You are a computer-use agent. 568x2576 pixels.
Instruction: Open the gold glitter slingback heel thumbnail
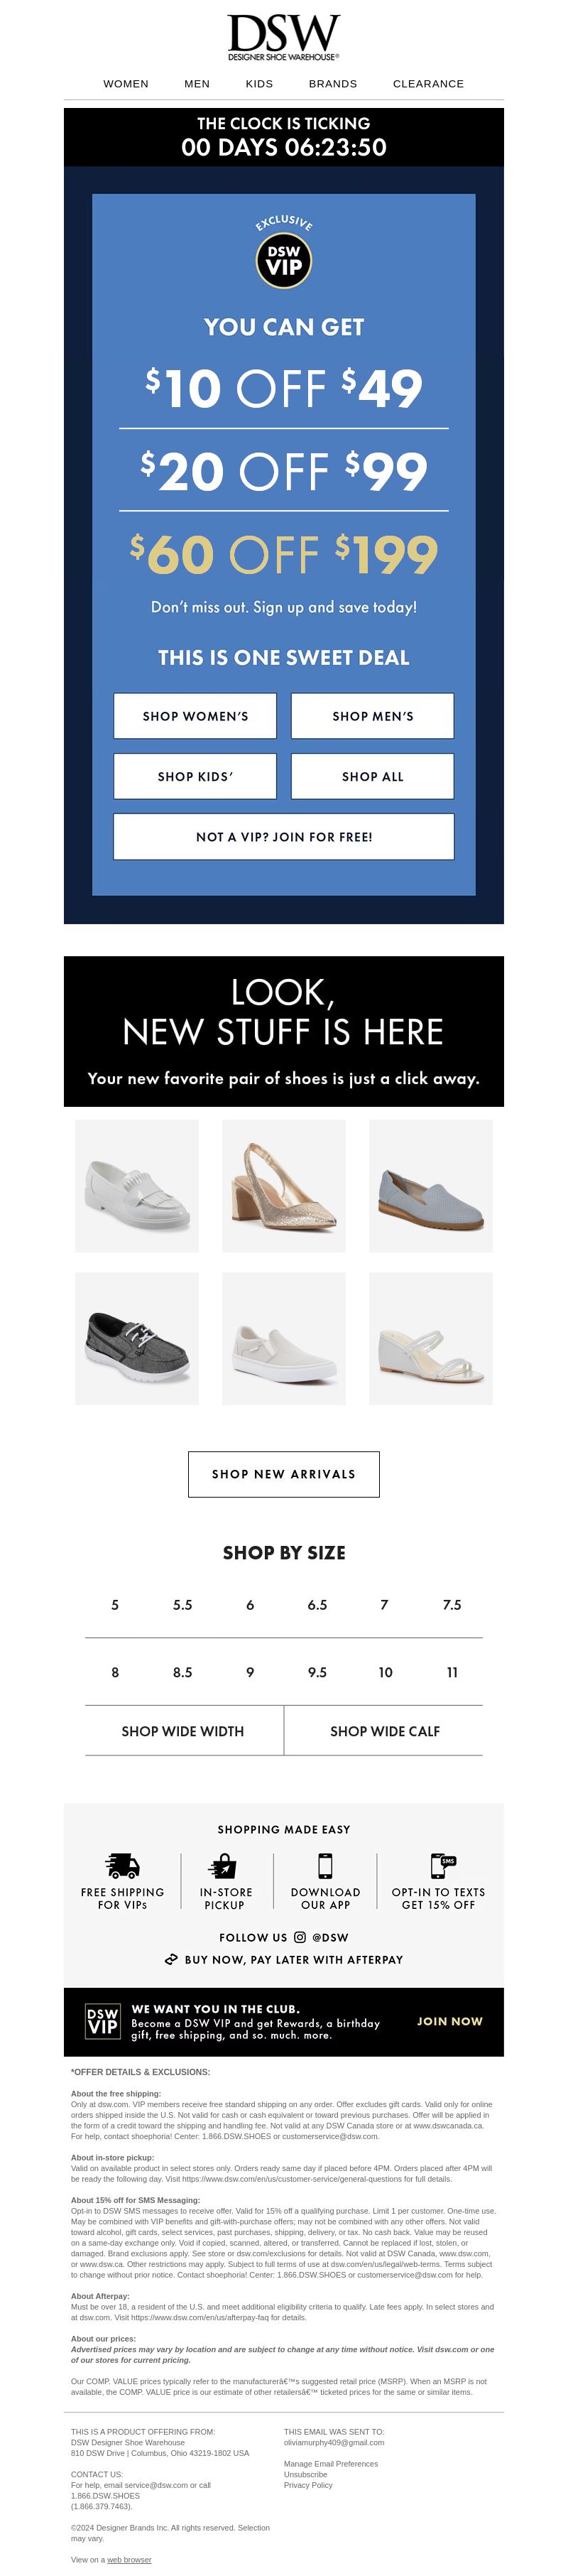(x=284, y=1186)
